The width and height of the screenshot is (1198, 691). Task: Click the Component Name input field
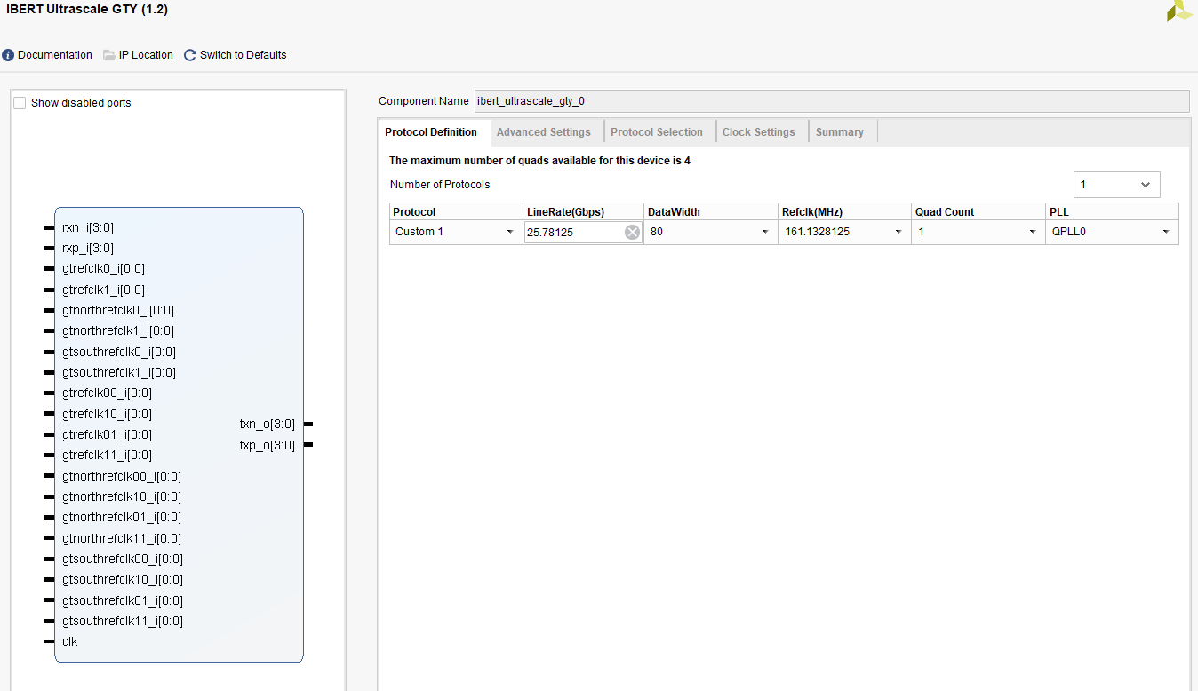[832, 101]
